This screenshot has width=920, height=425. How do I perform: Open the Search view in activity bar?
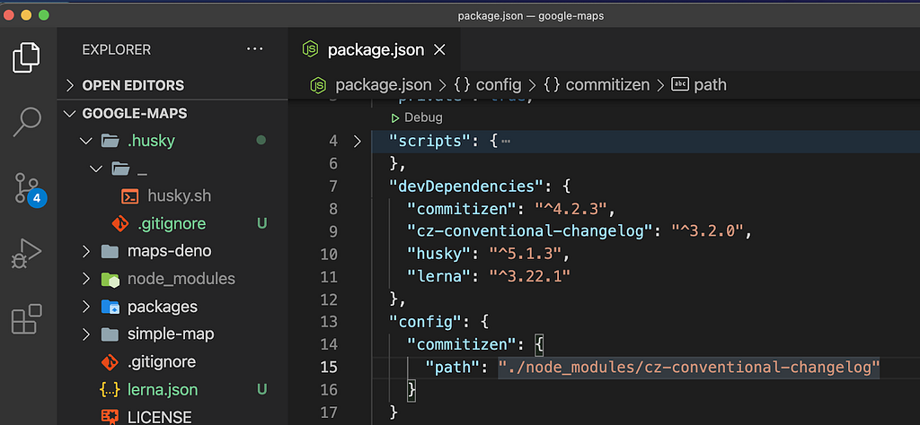27,121
